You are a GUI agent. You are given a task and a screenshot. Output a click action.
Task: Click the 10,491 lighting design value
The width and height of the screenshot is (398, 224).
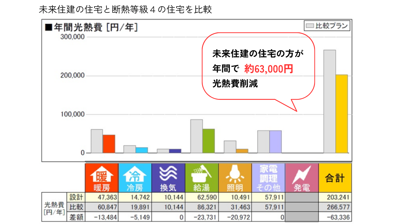pyautogui.click(x=240, y=197)
